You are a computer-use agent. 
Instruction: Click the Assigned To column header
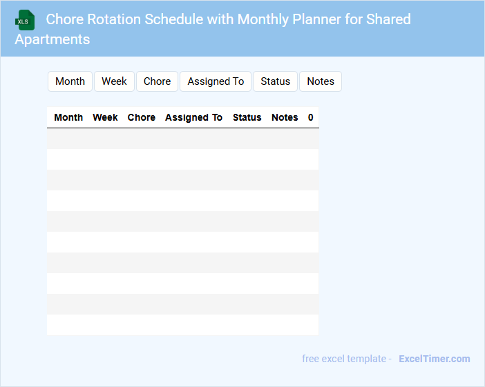tap(193, 117)
